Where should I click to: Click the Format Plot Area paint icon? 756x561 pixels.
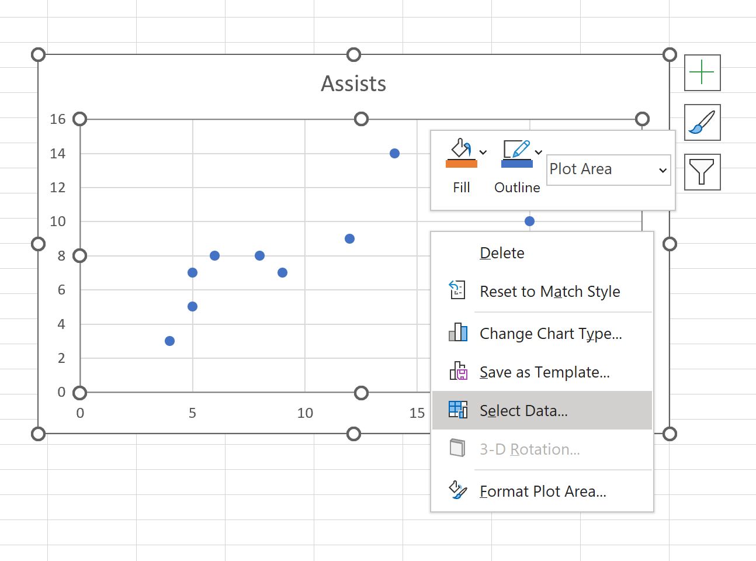coord(458,490)
